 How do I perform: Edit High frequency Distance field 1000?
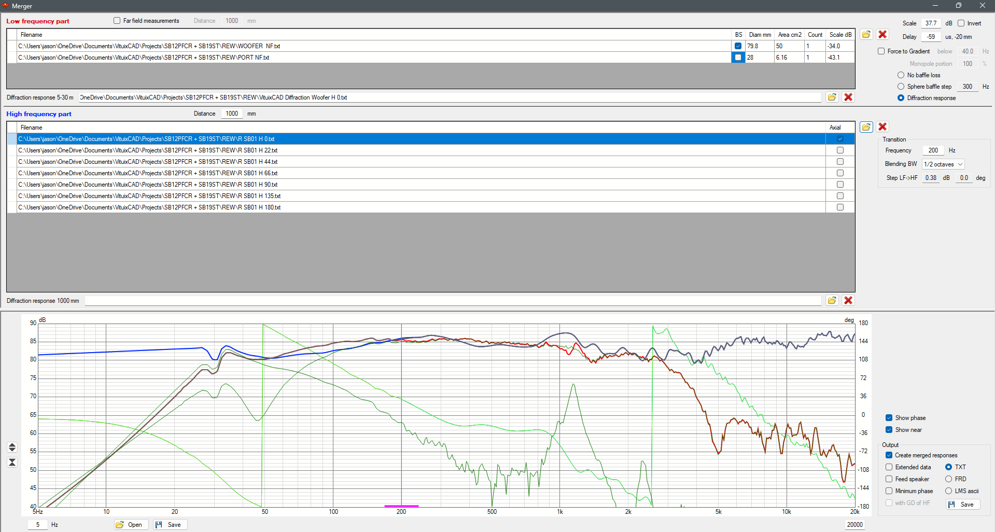232,114
